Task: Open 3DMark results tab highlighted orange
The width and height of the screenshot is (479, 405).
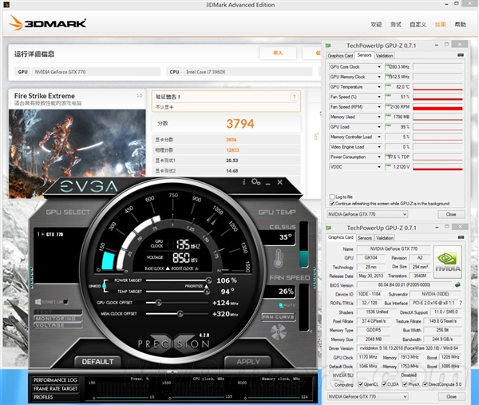Action: coord(440,25)
